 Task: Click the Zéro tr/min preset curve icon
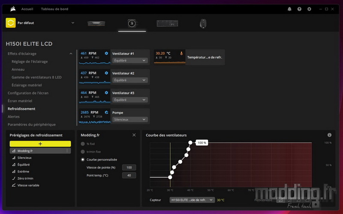pos(14,178)
